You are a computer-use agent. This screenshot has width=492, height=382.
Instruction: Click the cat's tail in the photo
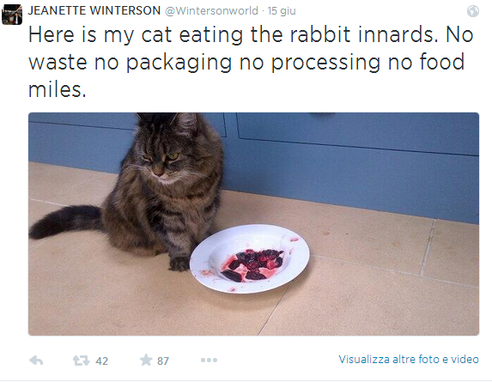(x=66, y=221)
